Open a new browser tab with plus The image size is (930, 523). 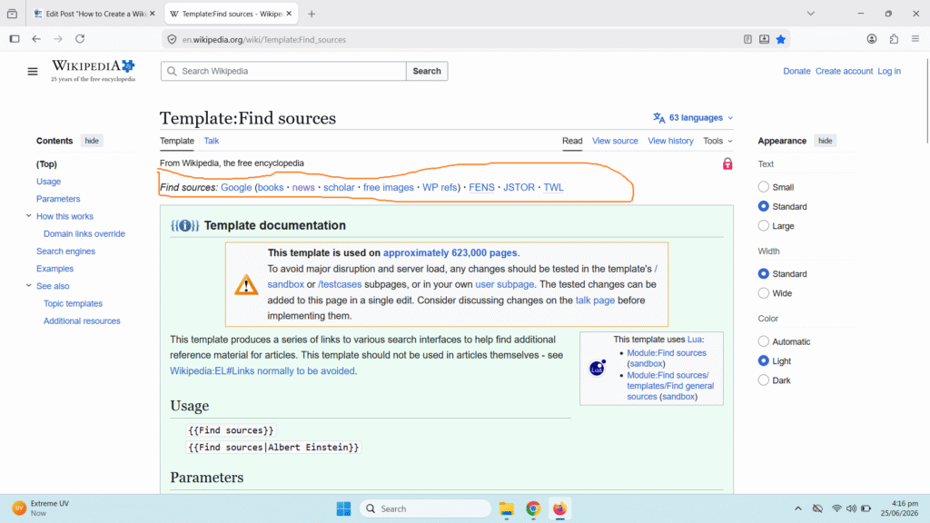[312, 14]
